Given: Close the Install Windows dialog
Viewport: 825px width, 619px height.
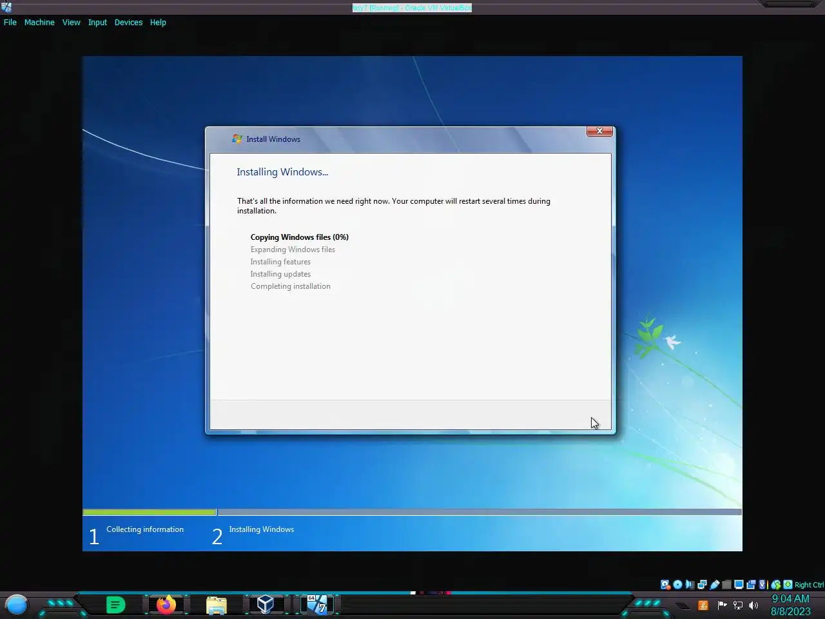Looking at the screenshot, I should [x=599, y=131].
